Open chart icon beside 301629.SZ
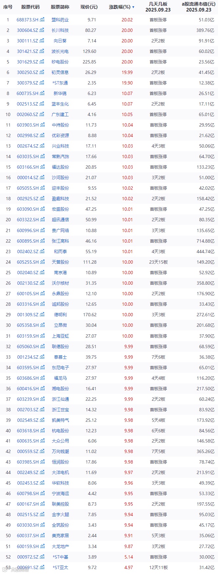The height and width of the screenshot is (574, 218). [42, 62]
